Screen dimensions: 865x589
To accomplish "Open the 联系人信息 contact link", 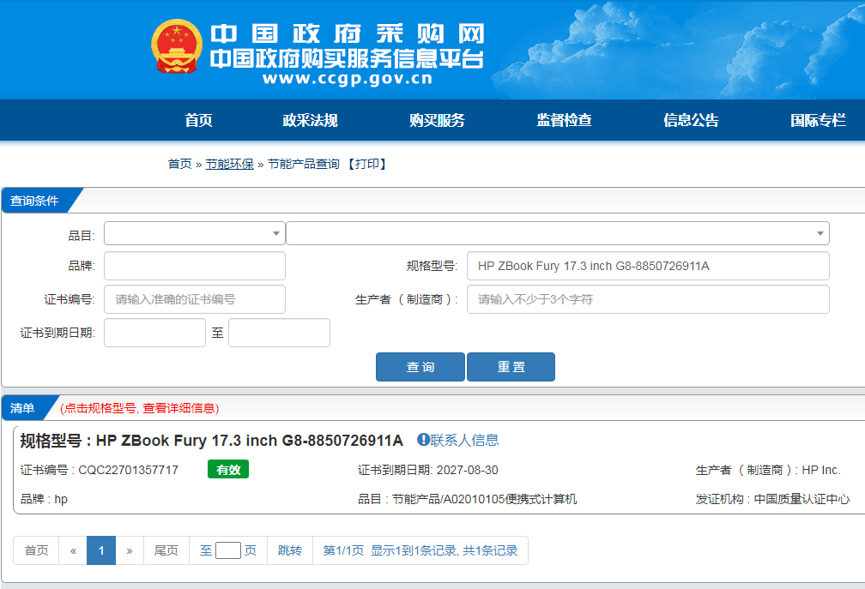I will coord(464,440).
